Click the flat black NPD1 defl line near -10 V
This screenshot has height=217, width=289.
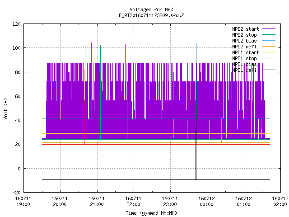tap(156, 179)
